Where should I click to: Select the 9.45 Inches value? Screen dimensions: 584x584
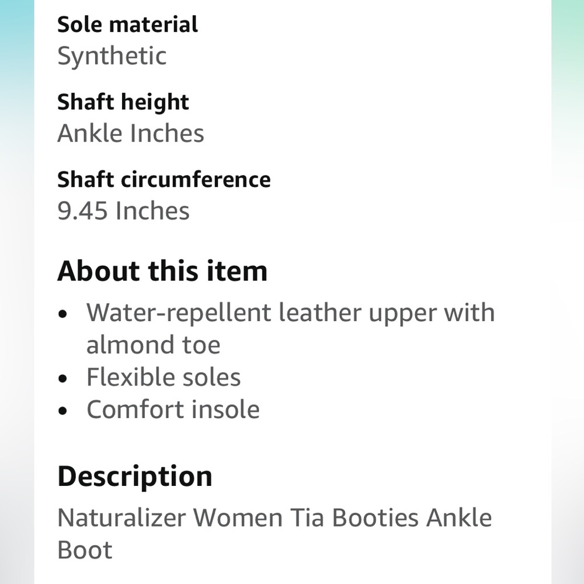click(x=123, y=211)
